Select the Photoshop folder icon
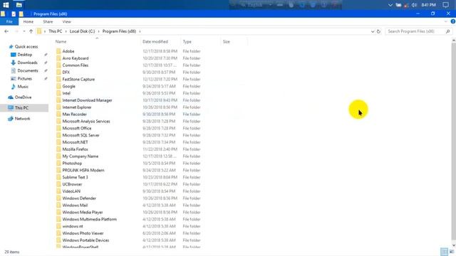Screen dimensions: 456x256 coord(58,163)
